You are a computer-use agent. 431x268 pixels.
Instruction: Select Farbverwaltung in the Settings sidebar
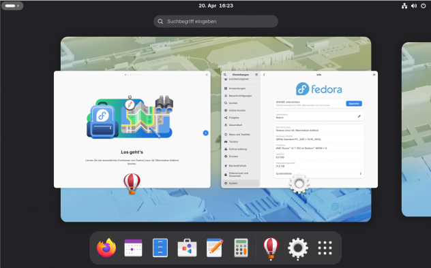pos(241,149)
